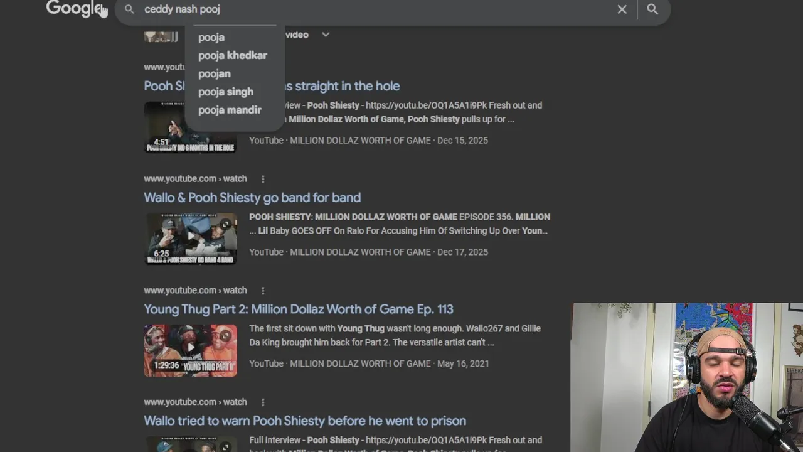The height and width of the screenshot is (452, 803).
Task: Play the 1:29:36 Young Thug thumbnail
Action: (190, 350)
